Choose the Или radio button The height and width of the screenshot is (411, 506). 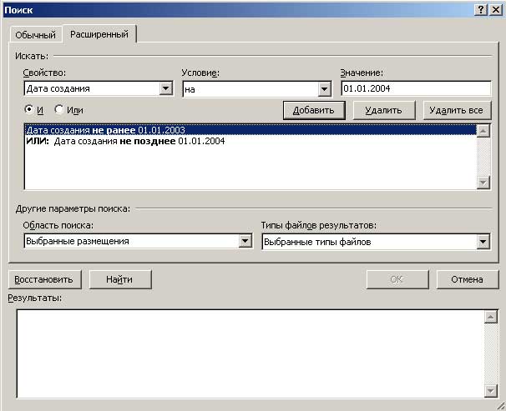tap(59, 109)
